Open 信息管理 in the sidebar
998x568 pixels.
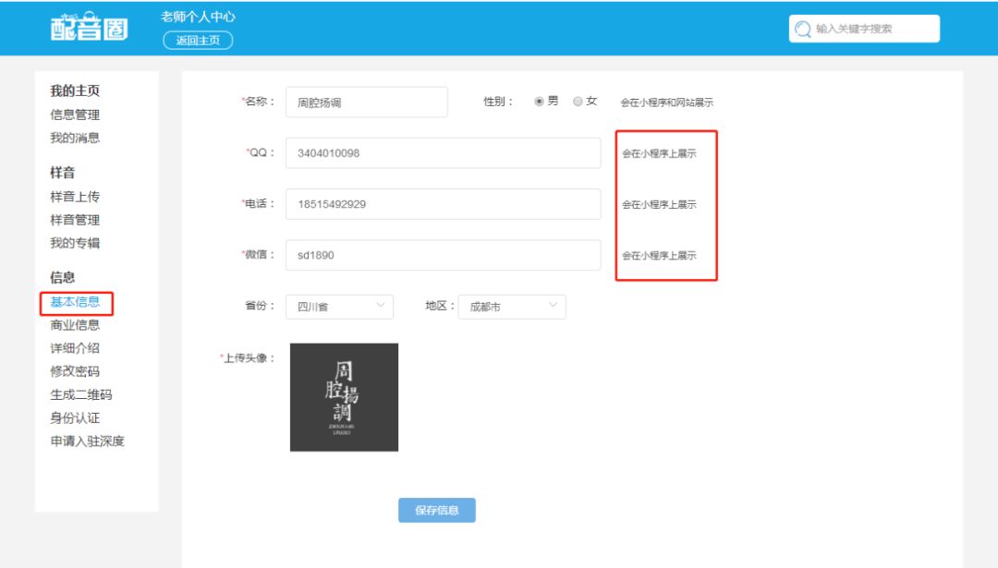[x=75, y=115]
